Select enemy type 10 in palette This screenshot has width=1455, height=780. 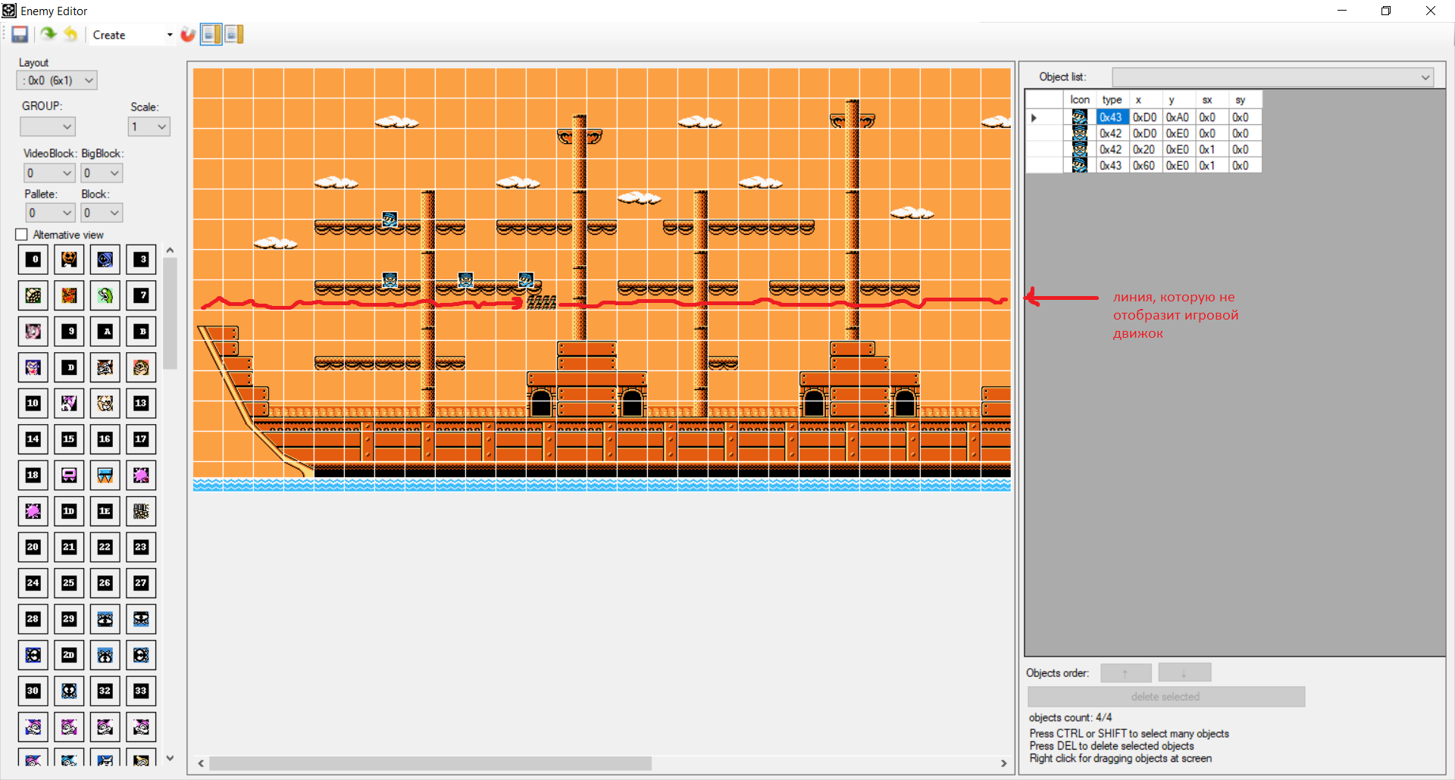pyautogui.click(x=33, y=404)
